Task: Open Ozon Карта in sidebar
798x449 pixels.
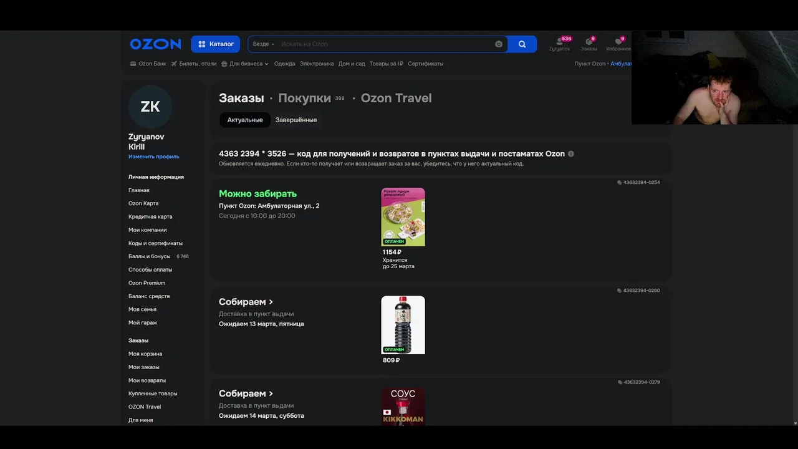Action: [x=143, y=203]
